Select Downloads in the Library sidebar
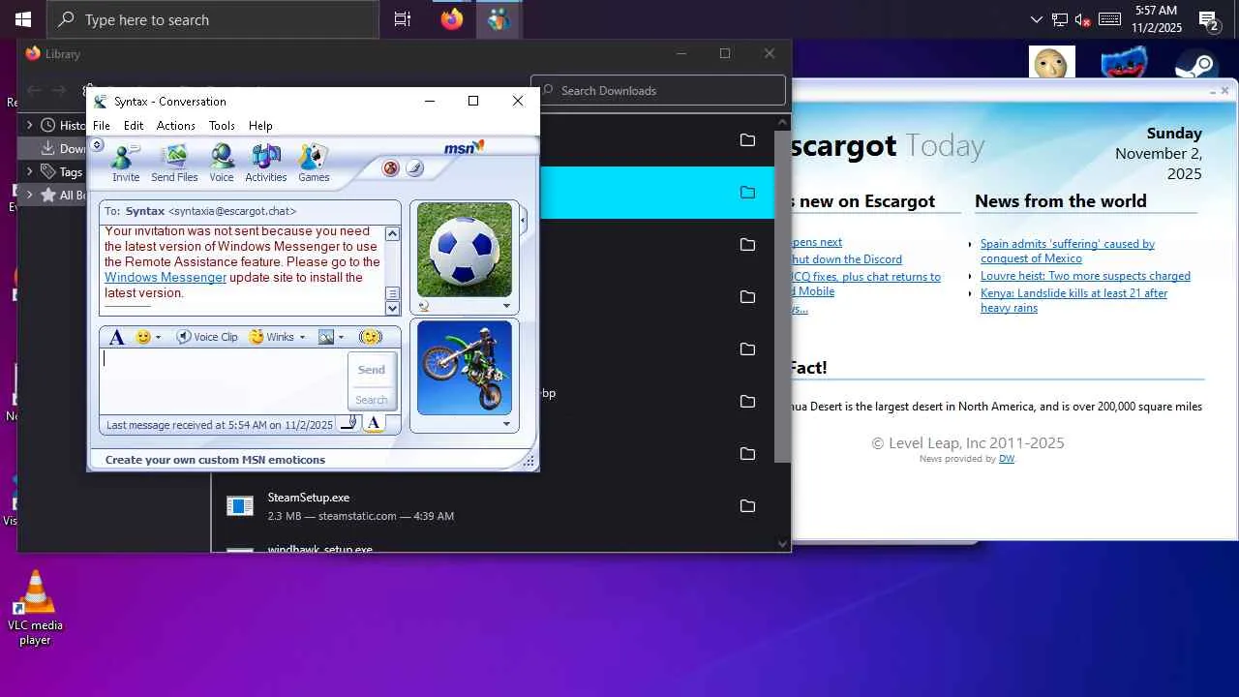 point(53,148)
